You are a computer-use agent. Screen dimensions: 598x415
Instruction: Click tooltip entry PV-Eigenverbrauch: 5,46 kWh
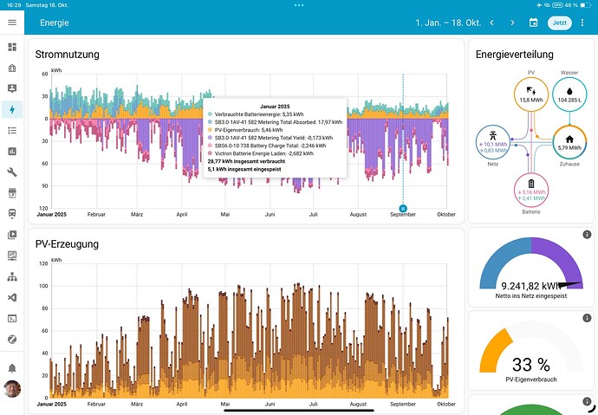coord(245,130)
